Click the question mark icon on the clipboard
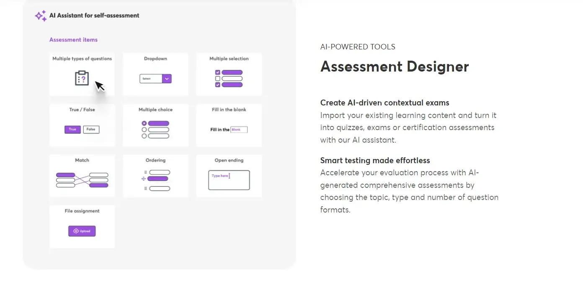Image resolution: width=583 pixels, height=287 pixels. (84, 79)
